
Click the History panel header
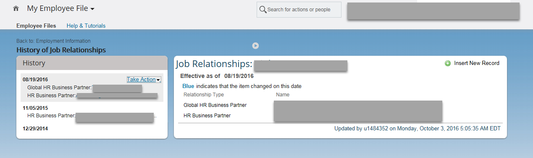coord(90,63)
